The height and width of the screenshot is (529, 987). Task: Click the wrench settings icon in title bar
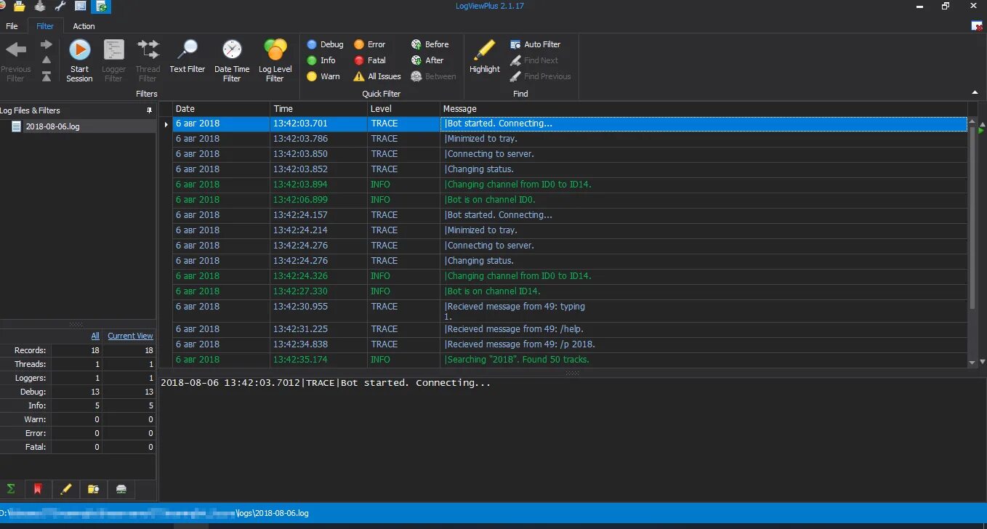click(x=60, y=7)
